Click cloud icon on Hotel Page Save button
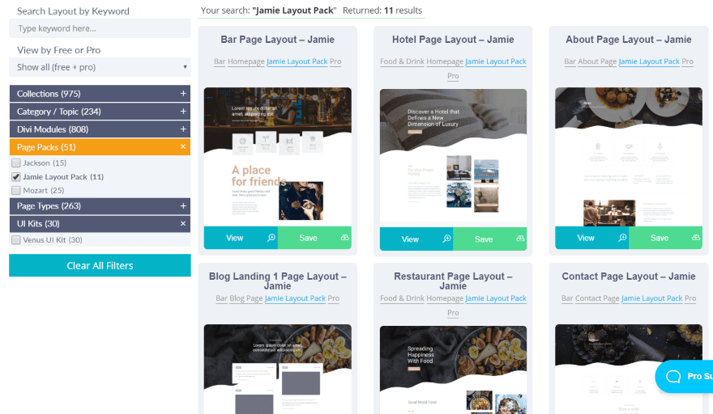Viewport: 713px width, 414px height. tap(520, 239)
